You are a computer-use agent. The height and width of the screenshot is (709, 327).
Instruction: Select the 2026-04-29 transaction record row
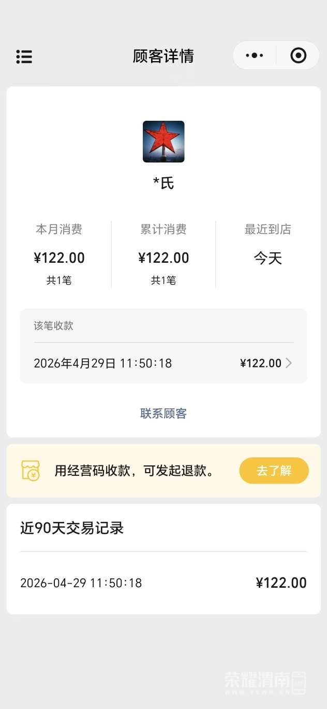point(163,583)
